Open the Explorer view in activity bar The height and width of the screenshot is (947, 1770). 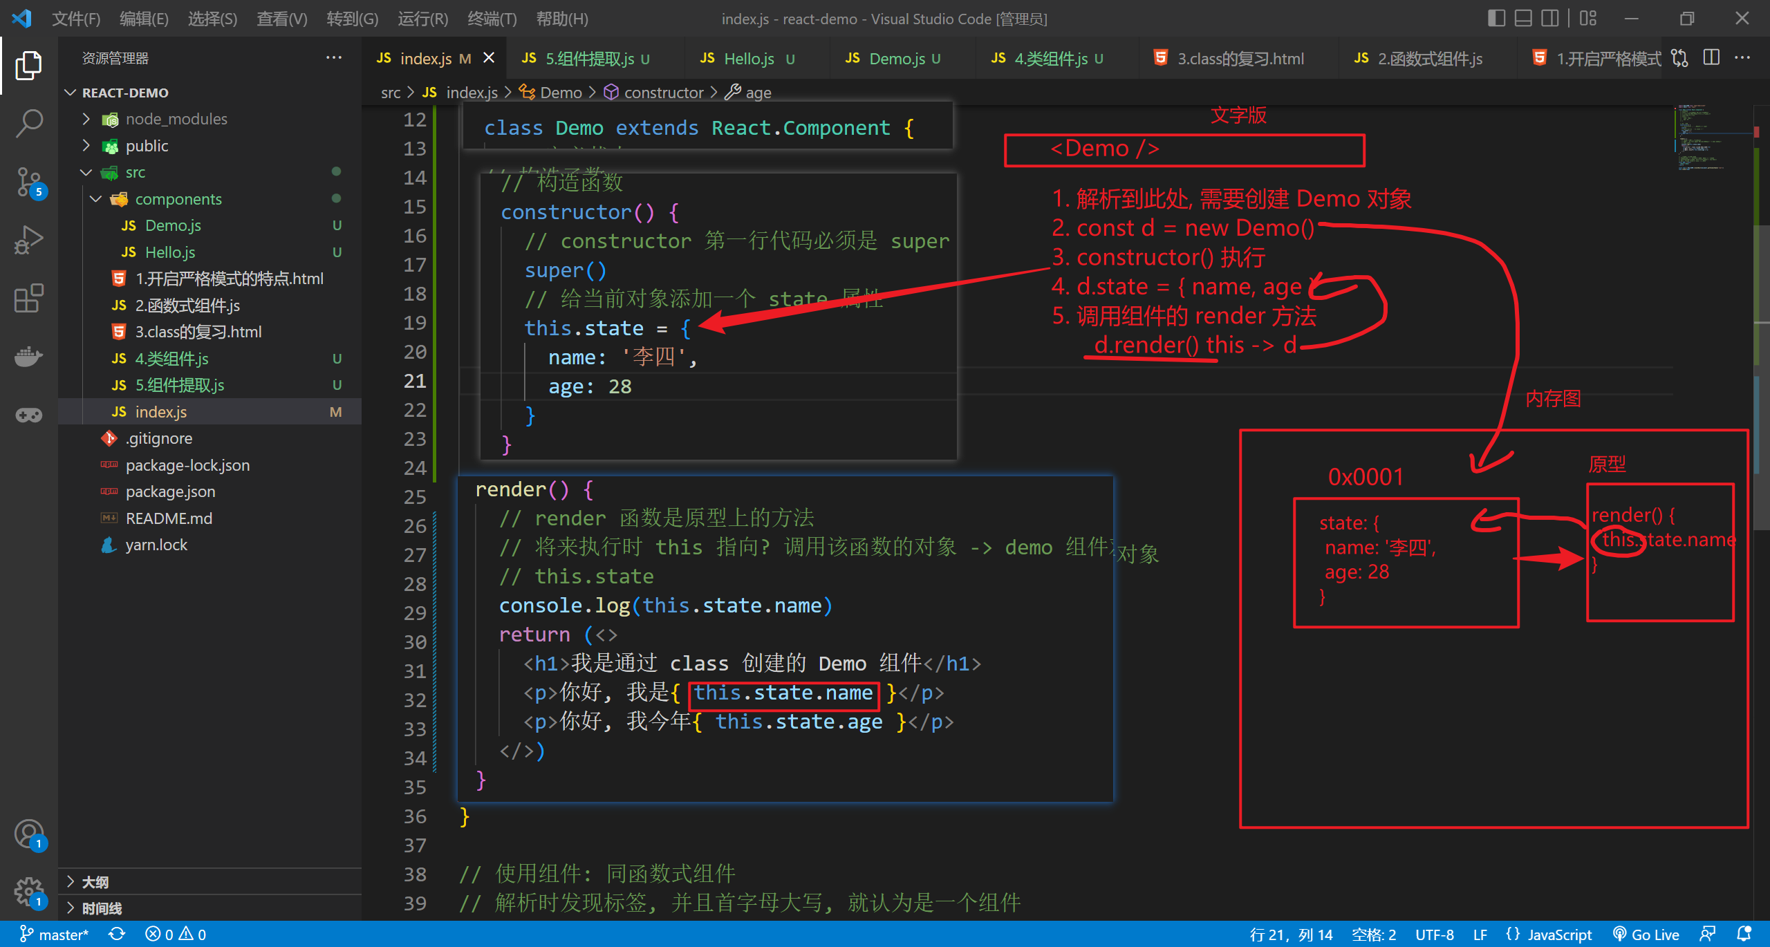tap(28, 66)
